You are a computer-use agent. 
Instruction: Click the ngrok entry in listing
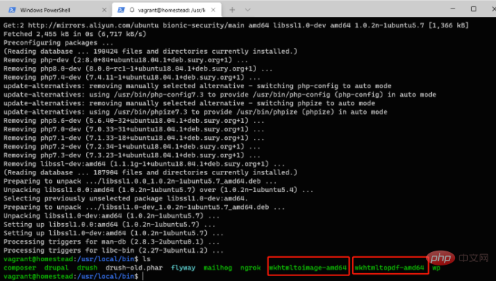pyautogui.click(x=250, y=268)
